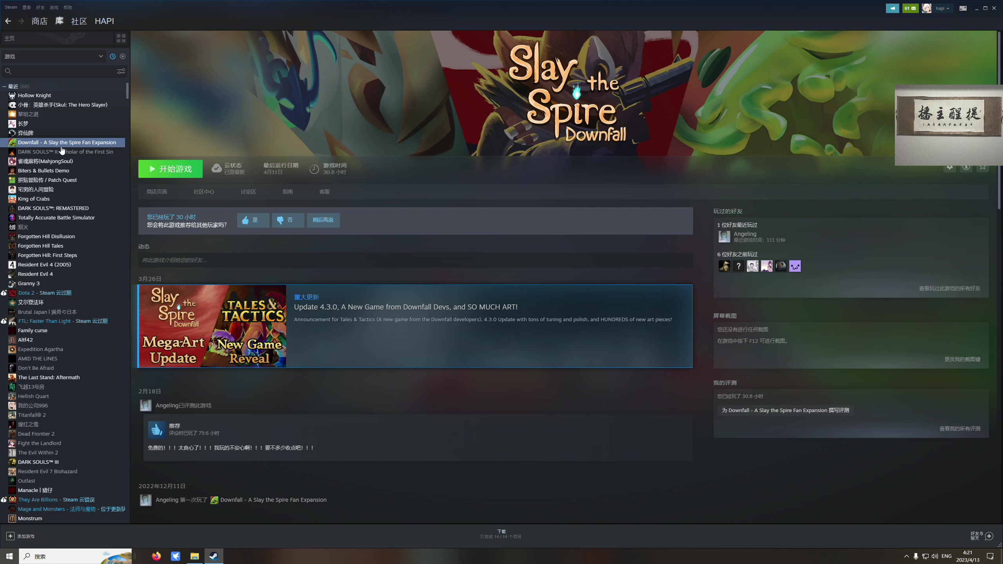Open Firefox from the taskbar
Screen dimensions: 1003x564
point(156,556)
